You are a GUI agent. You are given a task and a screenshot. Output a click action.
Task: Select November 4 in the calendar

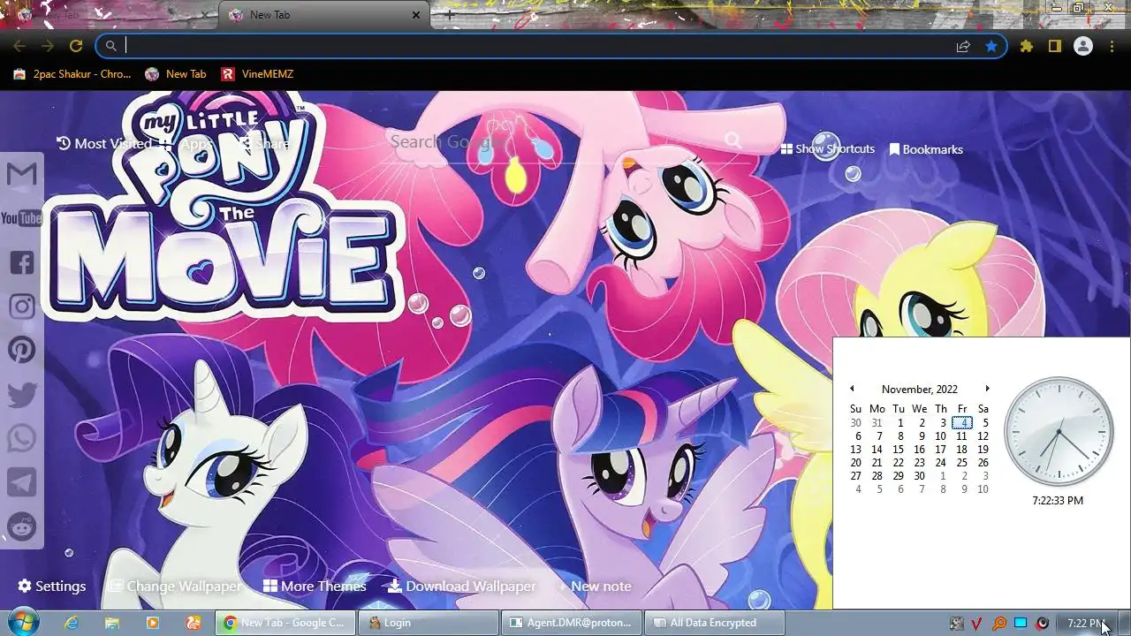(962, 423)
